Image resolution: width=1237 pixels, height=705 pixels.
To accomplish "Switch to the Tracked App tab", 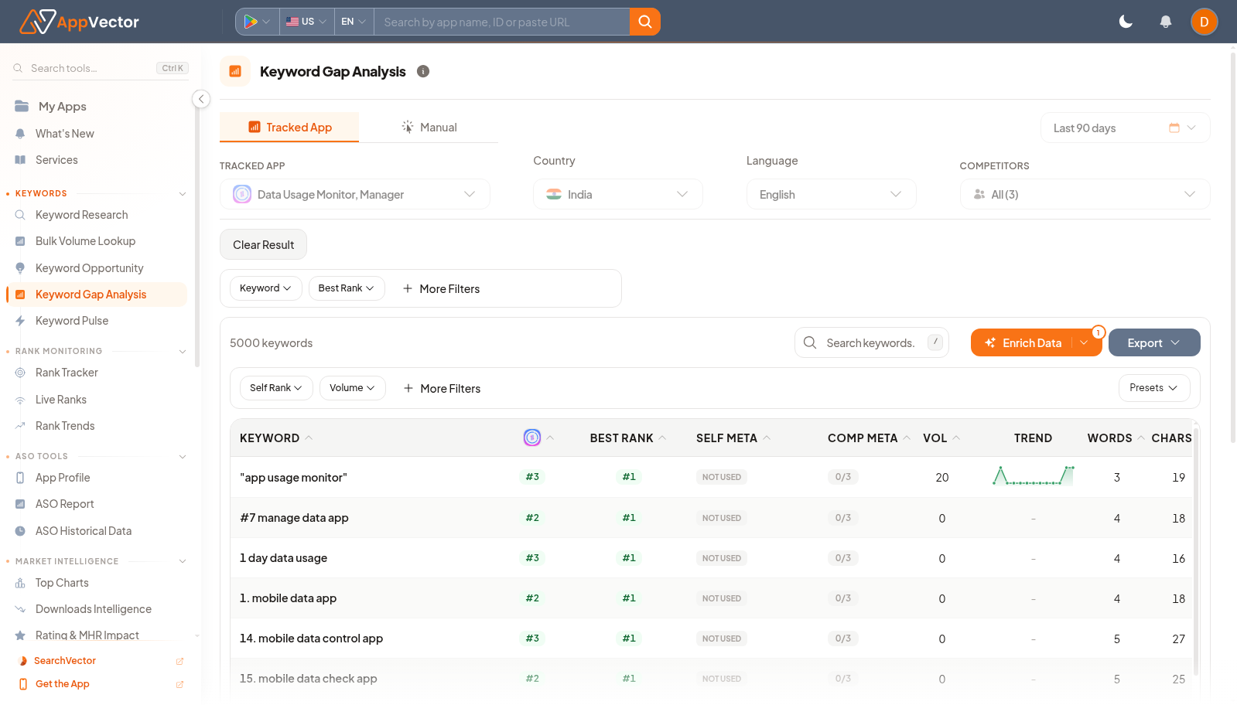I will (x=289, y=128).
